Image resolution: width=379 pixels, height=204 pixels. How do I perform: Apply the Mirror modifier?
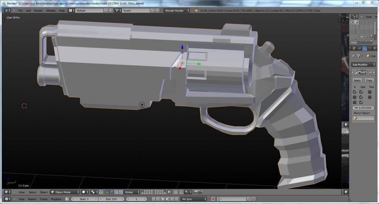click(x=357, y=81)
